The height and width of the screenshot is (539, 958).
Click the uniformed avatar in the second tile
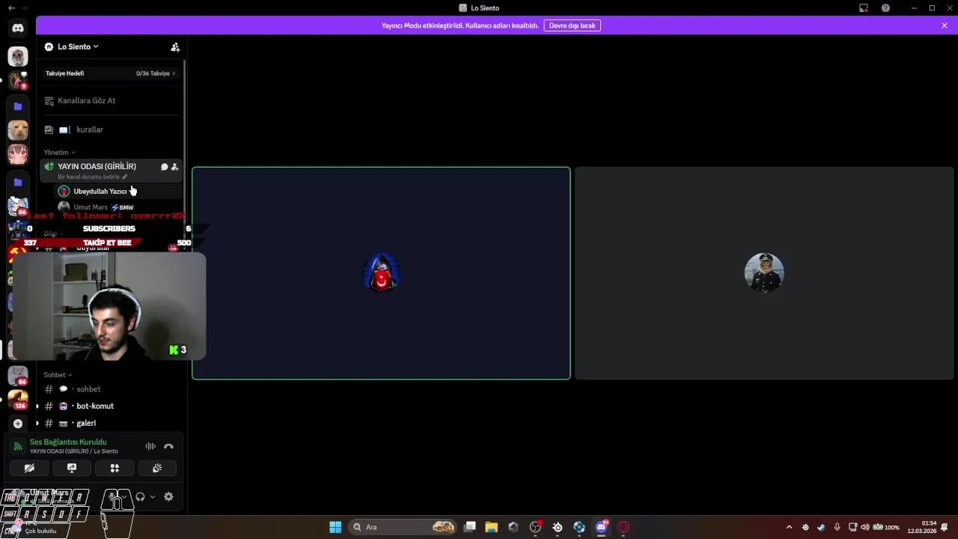coord(764,273)
